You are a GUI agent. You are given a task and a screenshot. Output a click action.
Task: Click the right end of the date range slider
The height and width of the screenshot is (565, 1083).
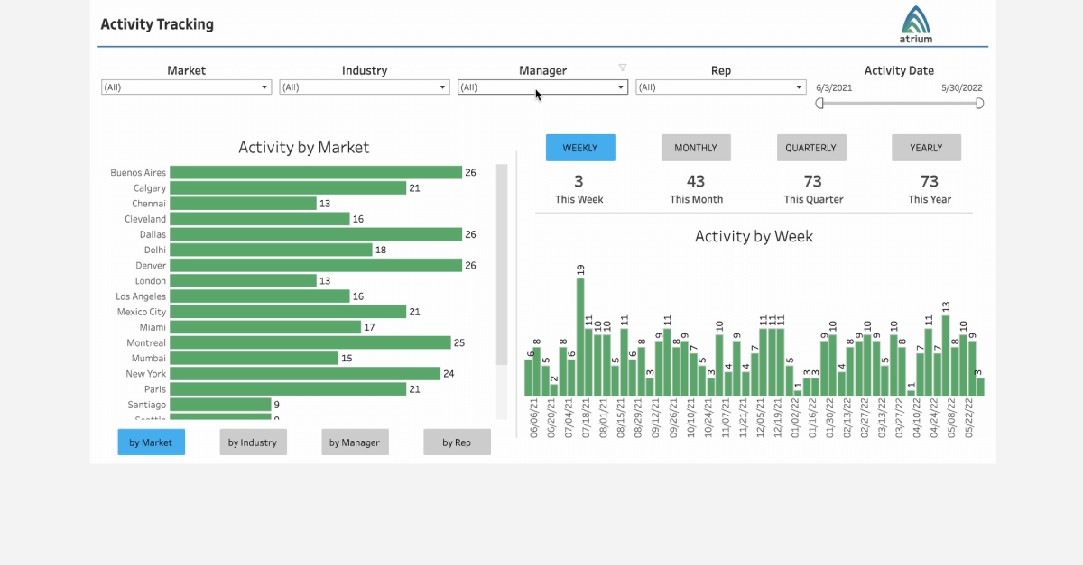click(978, 103)
